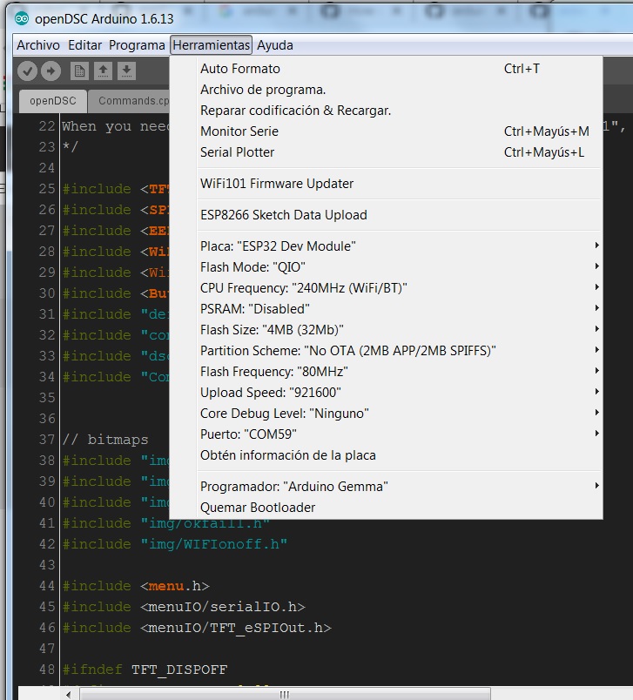633x700 pixels.
Task: Click line number 43 in the gutter
Action: tap(46, 565)
